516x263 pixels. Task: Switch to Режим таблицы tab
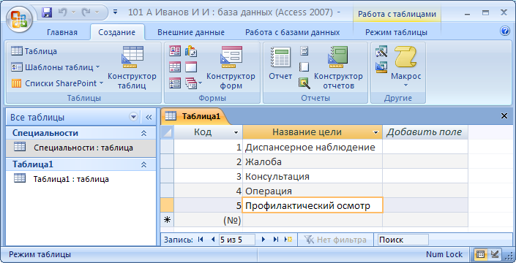coord(396,32)
